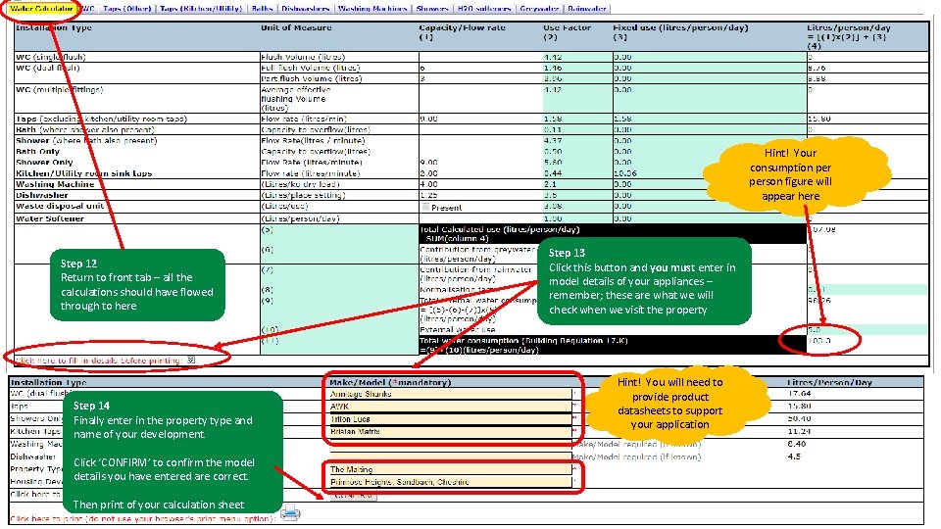
Task: Click the CONFIRM button
Action: click(x=354, y=496)
